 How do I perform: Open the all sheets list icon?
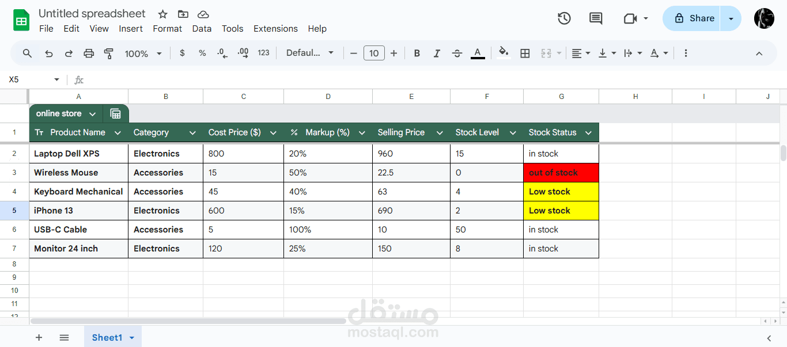point(64,338)
